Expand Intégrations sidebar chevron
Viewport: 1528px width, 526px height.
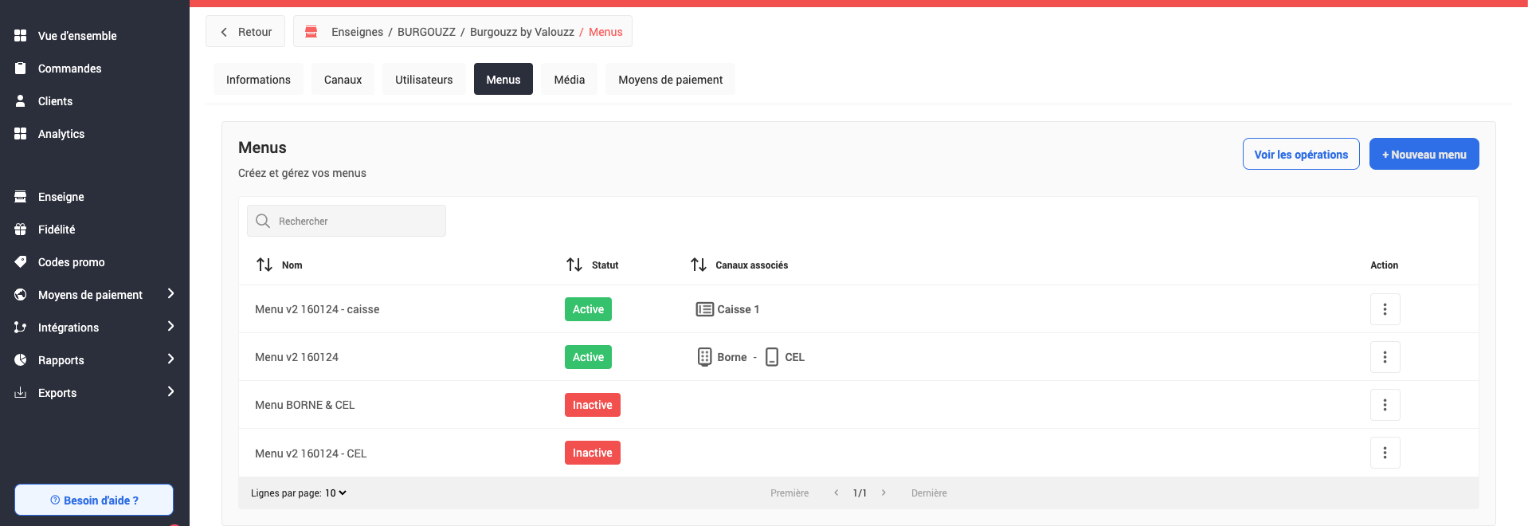click(170, 327)
